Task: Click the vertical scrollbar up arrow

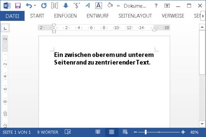Action: tap(202, 27)
